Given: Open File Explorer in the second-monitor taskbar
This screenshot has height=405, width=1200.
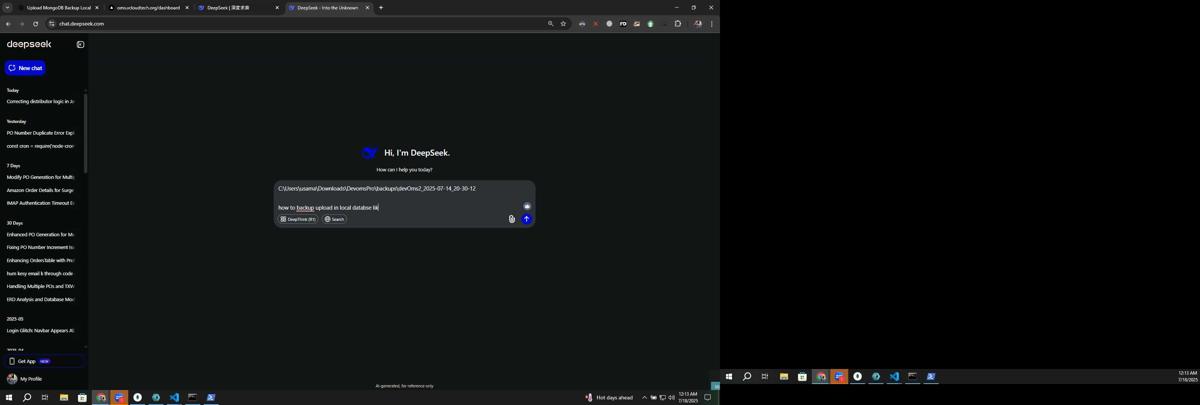Looking at the screenshot, I should coord(783,376).
